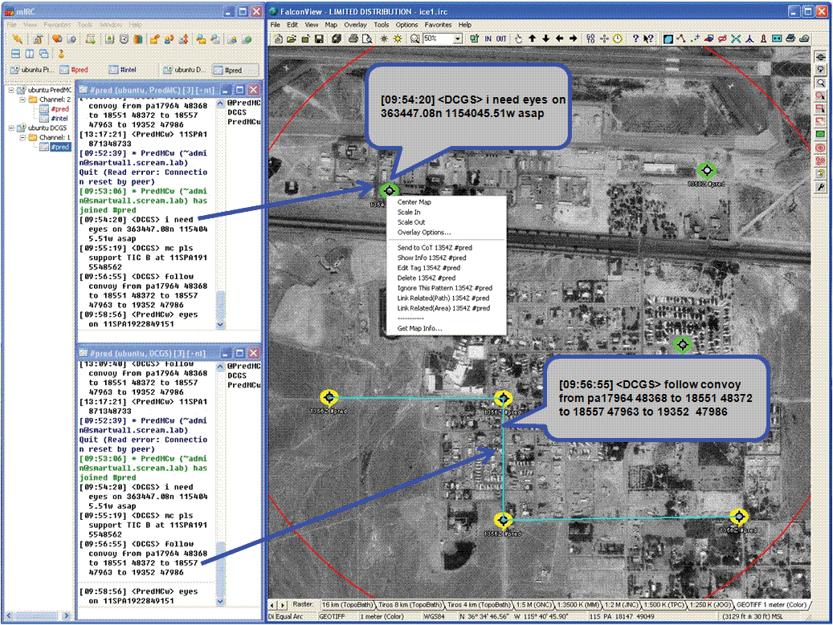Select the 16 km (TopoBath) raster tab
Screen dimensions: 833x625
348,604
